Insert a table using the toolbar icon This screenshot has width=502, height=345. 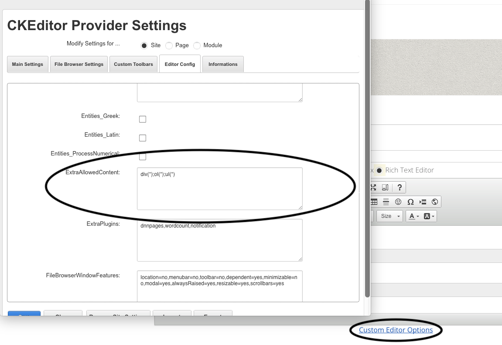[x=374, y=202]
